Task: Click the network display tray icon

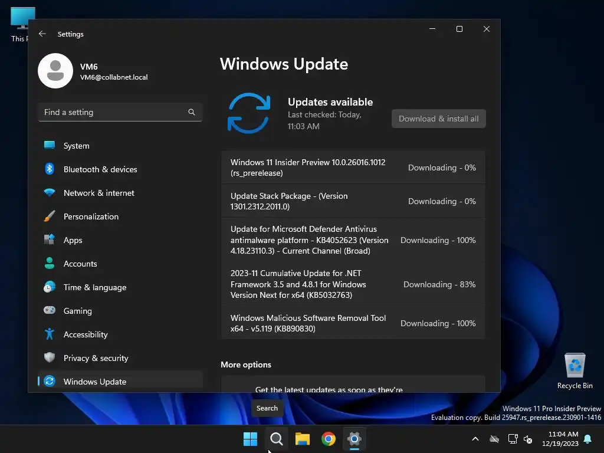Action: [513, 439]
